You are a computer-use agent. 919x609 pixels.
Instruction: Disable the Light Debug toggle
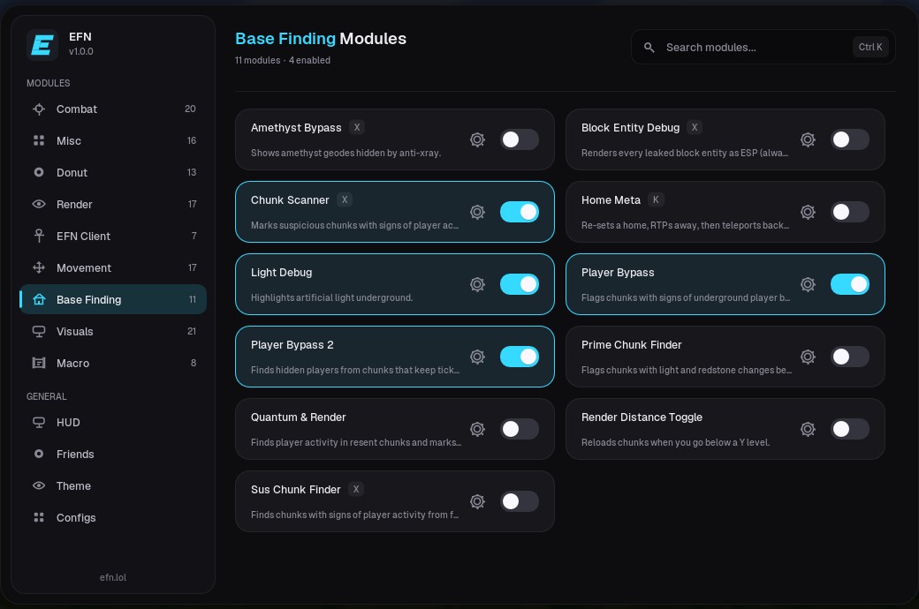[x=520, y=284]
